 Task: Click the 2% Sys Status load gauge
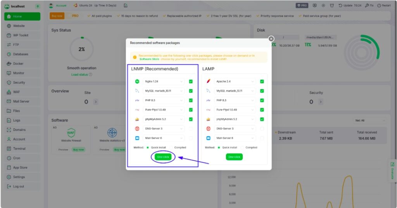pos(81,49)
